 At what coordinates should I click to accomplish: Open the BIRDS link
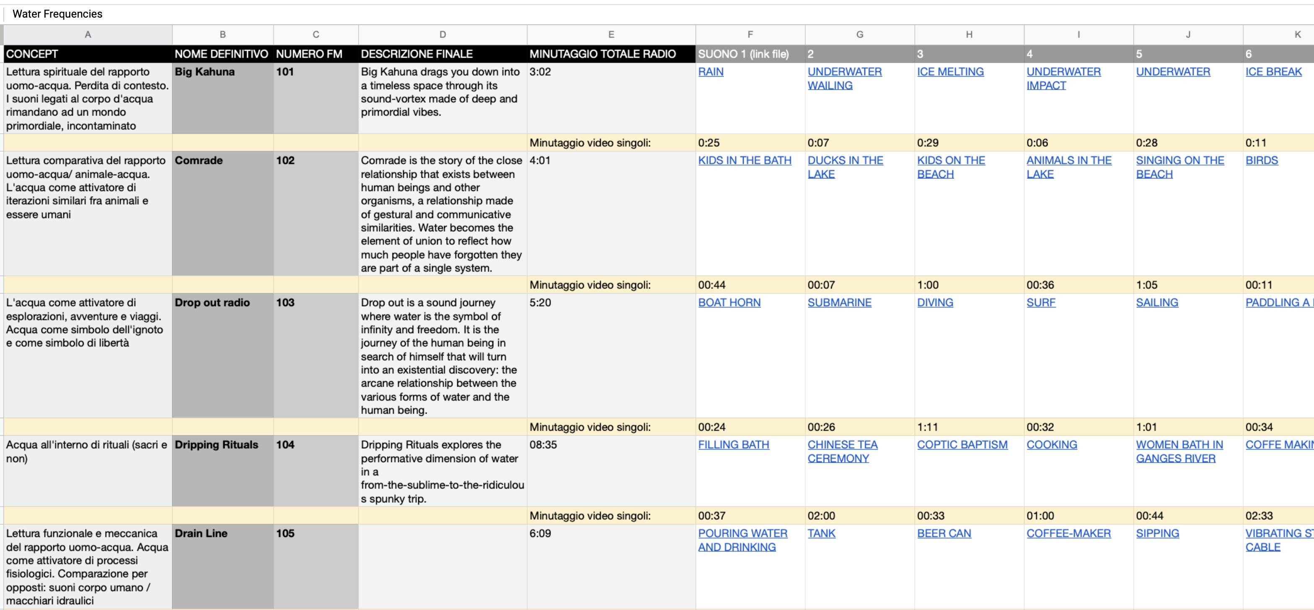coord(1262,160)
